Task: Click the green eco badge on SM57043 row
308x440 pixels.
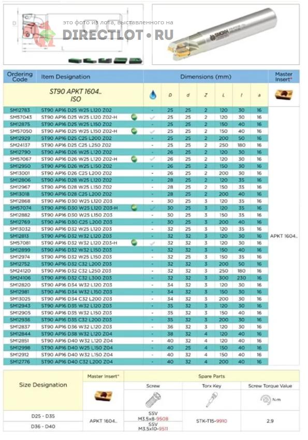Action: (135, 117)
